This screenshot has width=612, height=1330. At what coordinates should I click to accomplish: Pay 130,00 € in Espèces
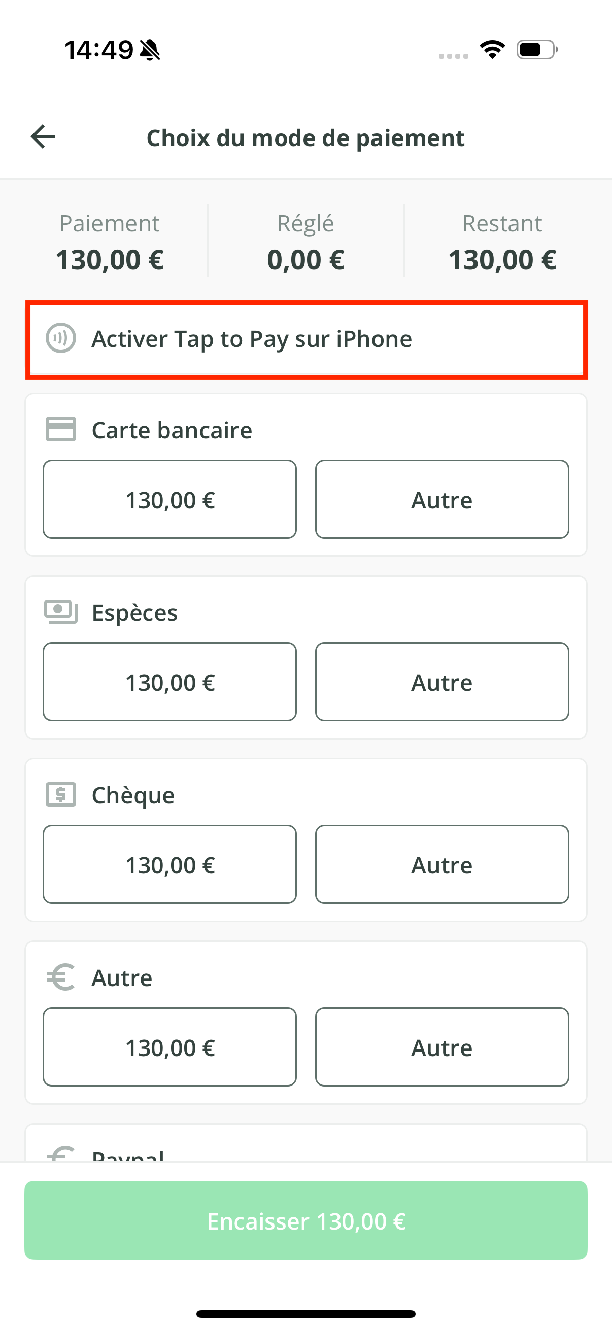coord(169,682)
